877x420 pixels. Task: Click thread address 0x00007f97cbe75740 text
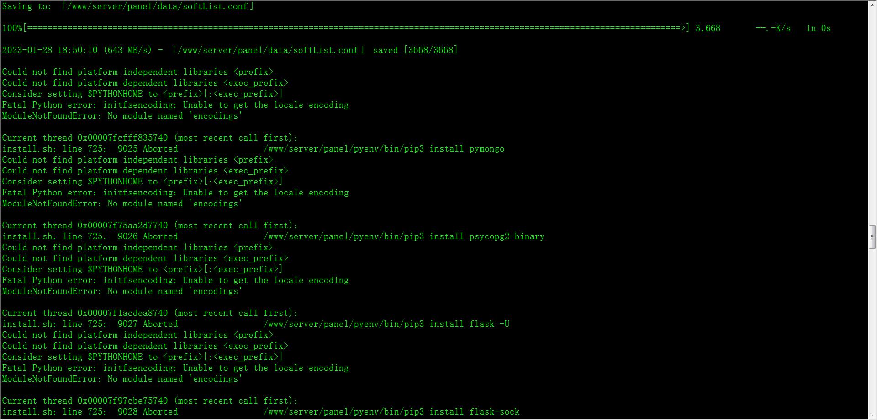122,401
